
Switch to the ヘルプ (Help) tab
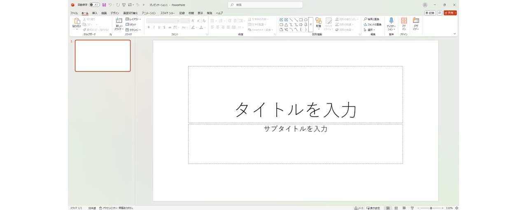[x=219, y=13]
